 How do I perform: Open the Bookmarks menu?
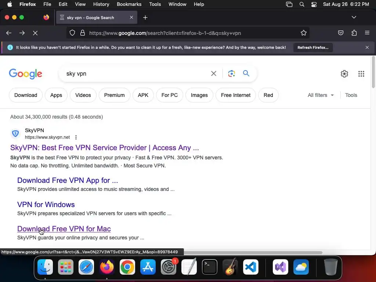129,4
